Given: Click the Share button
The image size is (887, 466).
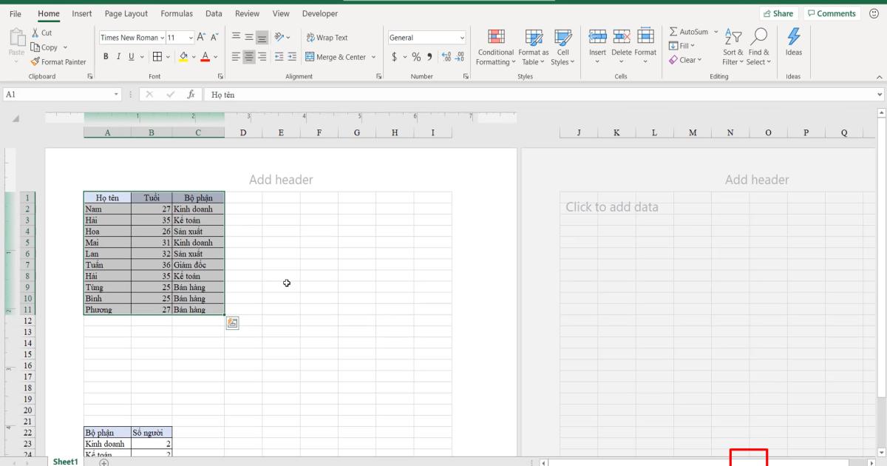Looking at the screenshot, I should [x=778, y=13].
